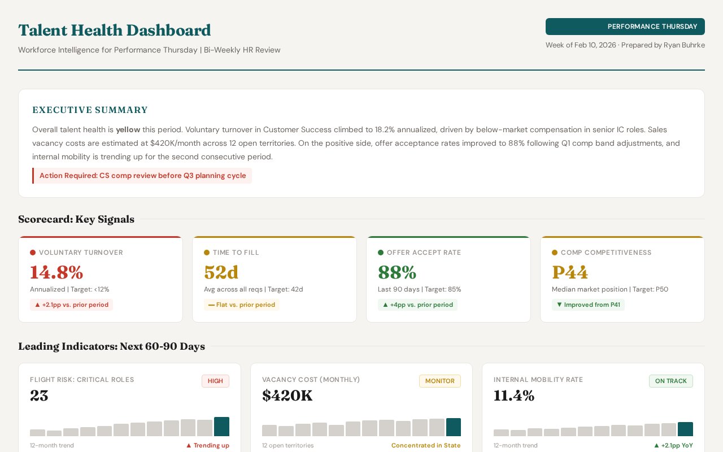This screenshot has height=452, width=723.
Task: Click the +4pp vs. prior period trend indicator
Action: coord(417,305)
